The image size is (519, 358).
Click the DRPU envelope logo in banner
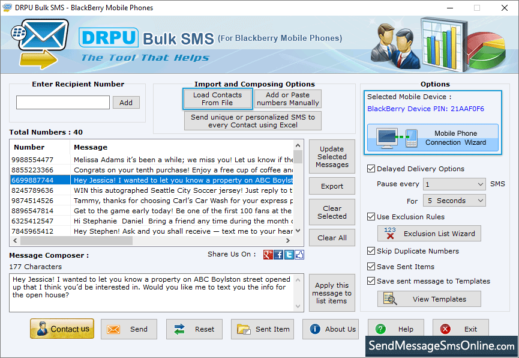pos(40,44)
